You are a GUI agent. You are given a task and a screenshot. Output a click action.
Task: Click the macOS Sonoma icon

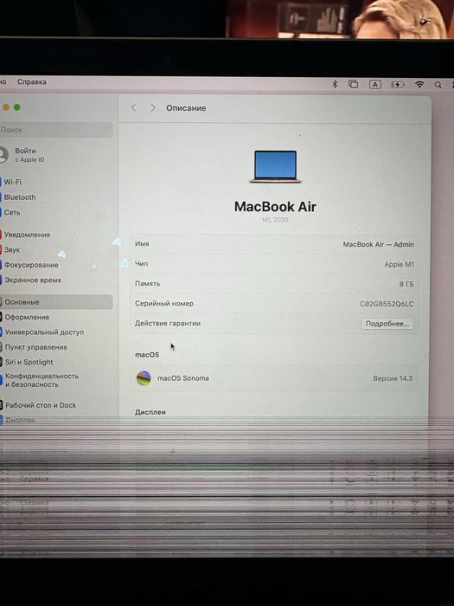[x=144, y=378]
